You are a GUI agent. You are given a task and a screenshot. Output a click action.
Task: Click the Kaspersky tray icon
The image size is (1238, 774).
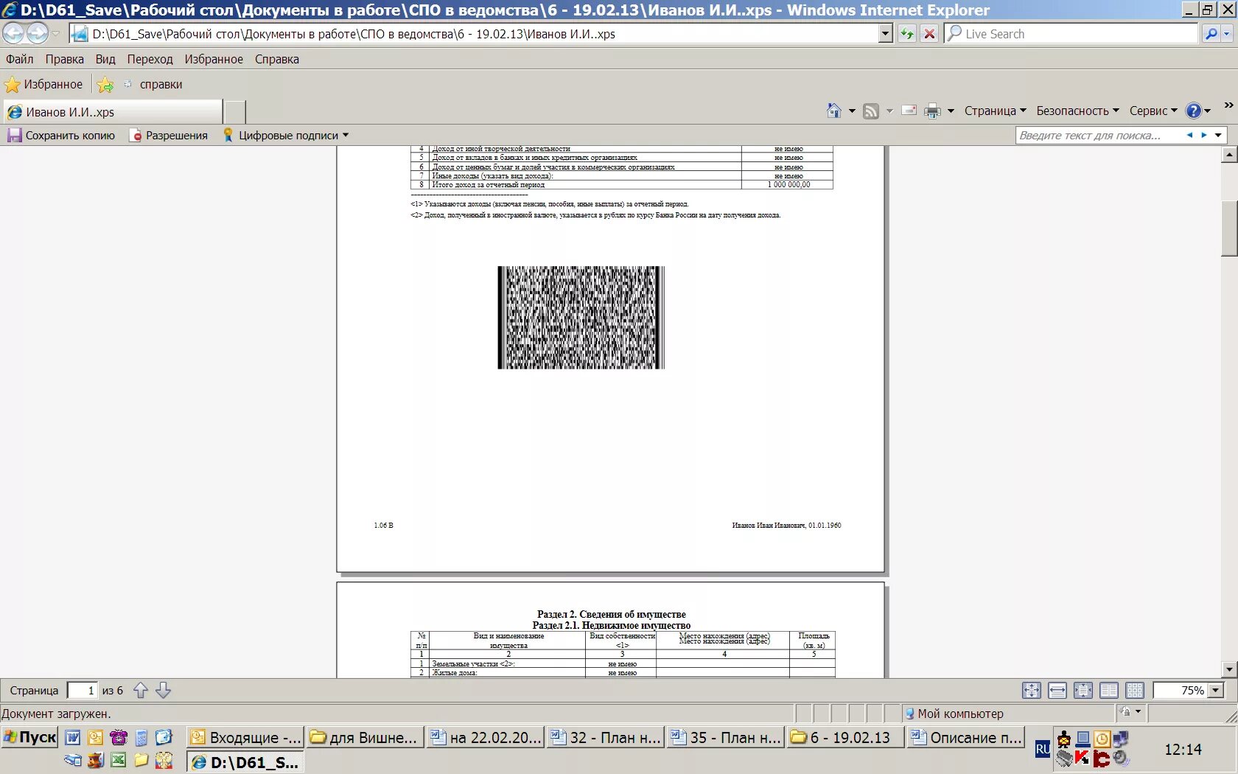pyautogui.click(x=1082, y=758)
